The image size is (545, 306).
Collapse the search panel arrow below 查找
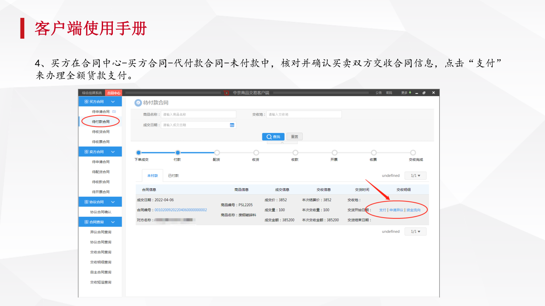282,143
